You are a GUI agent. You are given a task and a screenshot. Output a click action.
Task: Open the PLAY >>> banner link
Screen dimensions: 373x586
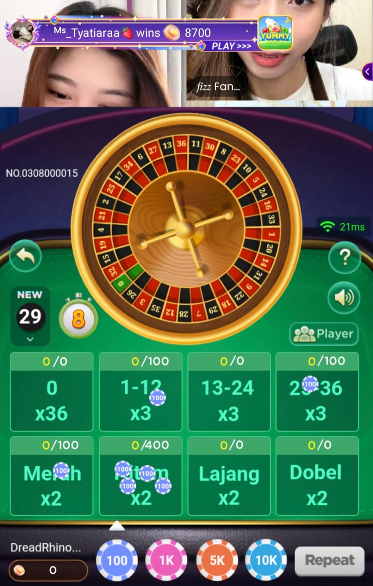(x=231, y=46)
